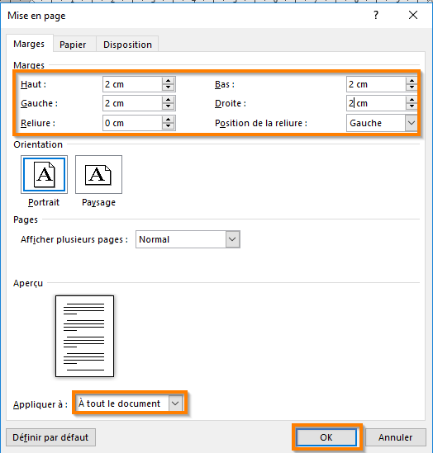The height and width of the screenshot is (453, 433).
Task: Click the Aperçu page preview thumbnail
Action: [84, 336]
